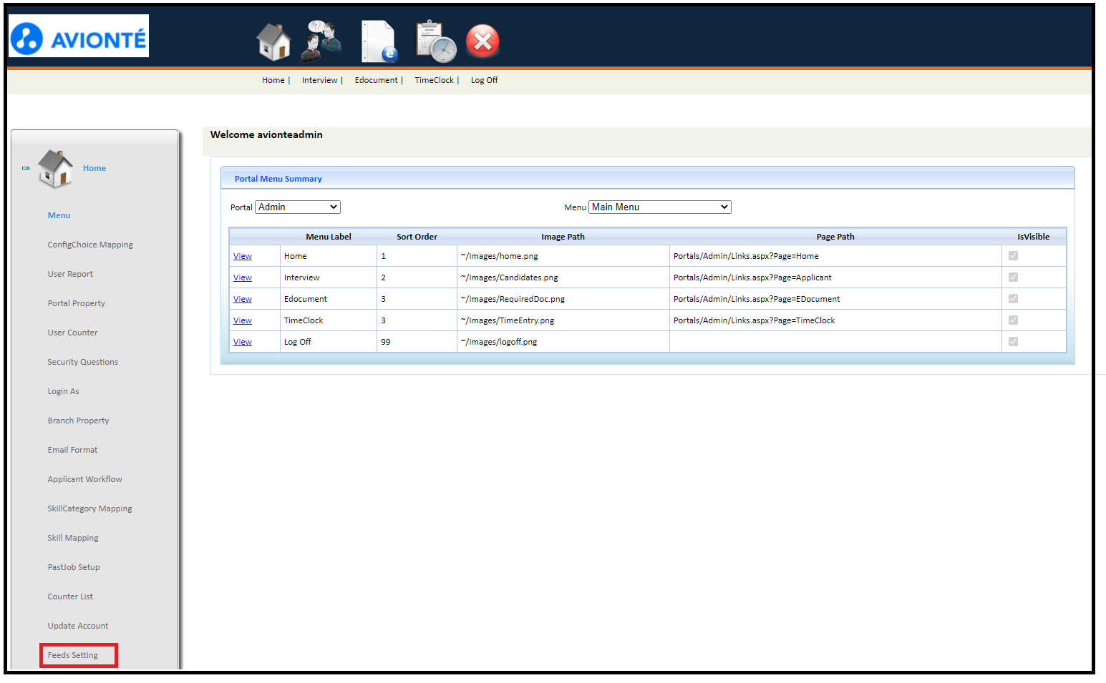Click the sidebar house icon
1106x683 pixels.
click(x=56, y=169)
